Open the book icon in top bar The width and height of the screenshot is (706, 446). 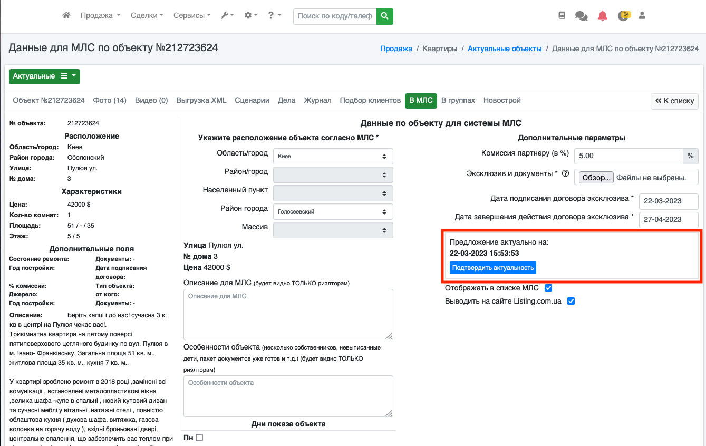(562, 16)
